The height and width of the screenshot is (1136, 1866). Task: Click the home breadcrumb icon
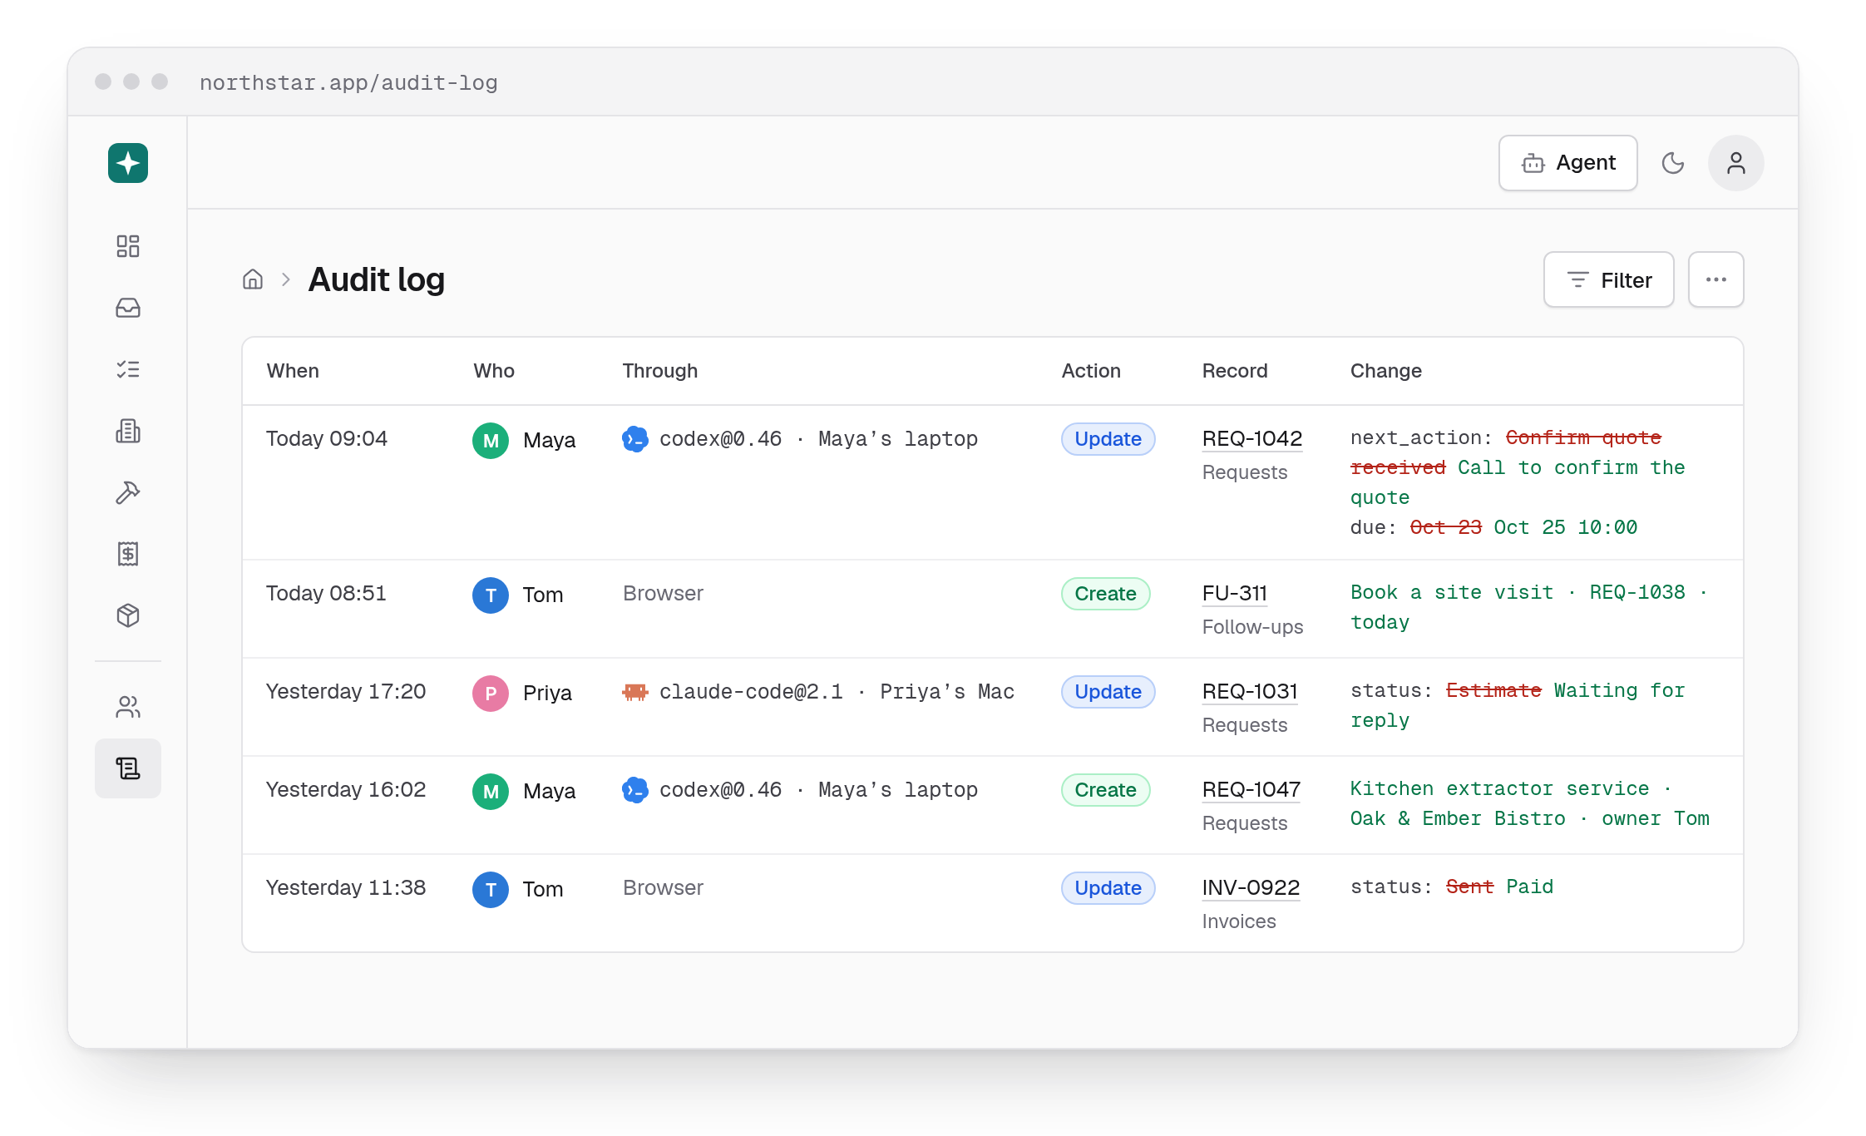tap(253, 279)
